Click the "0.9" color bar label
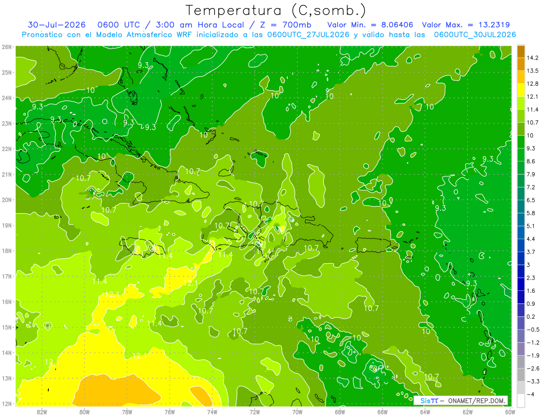542x418 pixels. tap(531, 303)
